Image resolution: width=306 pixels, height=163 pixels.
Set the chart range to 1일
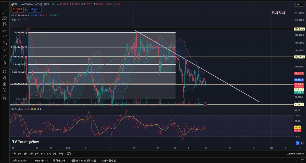tap(14, 154)
